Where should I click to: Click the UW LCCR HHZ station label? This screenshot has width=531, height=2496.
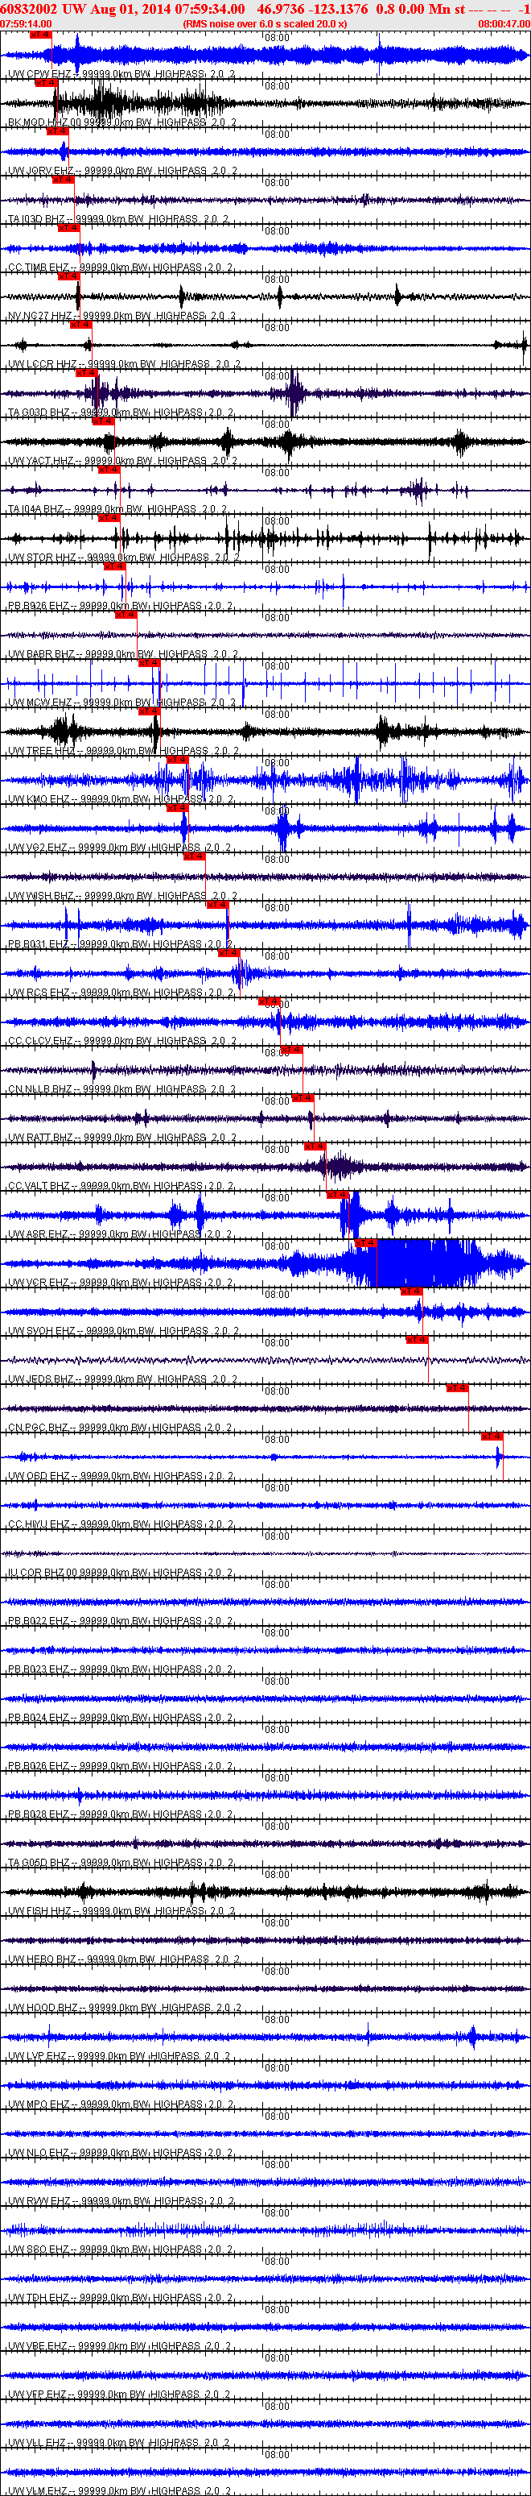(124, 364)
